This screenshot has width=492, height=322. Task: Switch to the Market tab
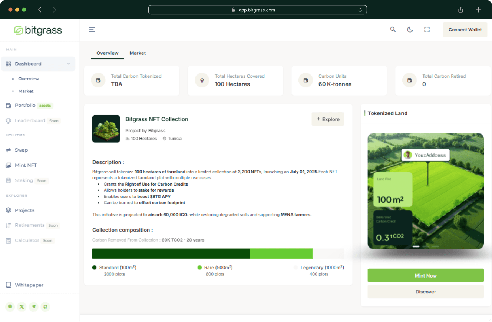138,53
